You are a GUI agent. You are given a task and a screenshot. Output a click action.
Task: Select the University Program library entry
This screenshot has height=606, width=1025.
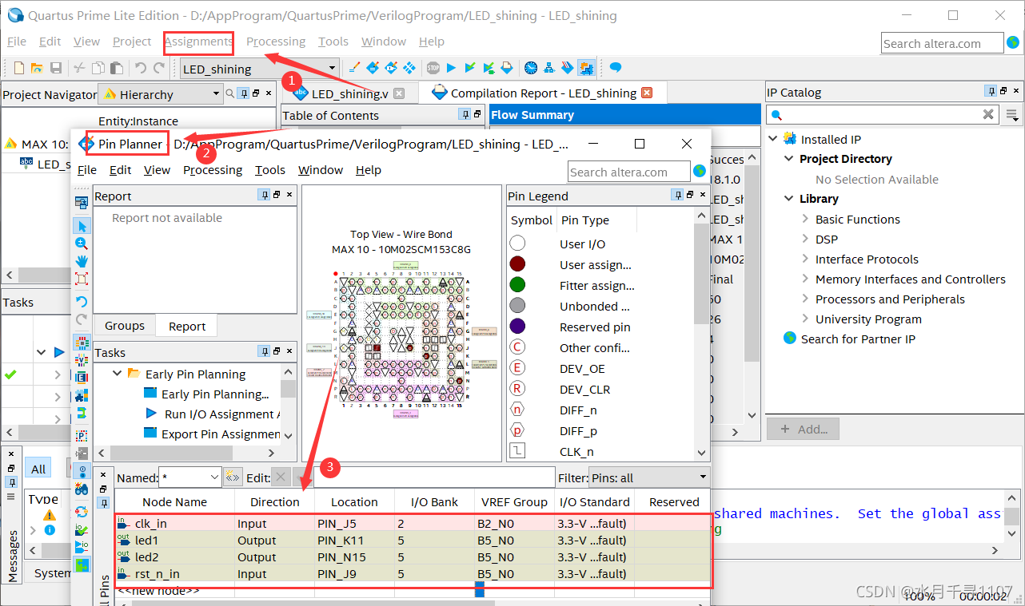tap(868, 319)
